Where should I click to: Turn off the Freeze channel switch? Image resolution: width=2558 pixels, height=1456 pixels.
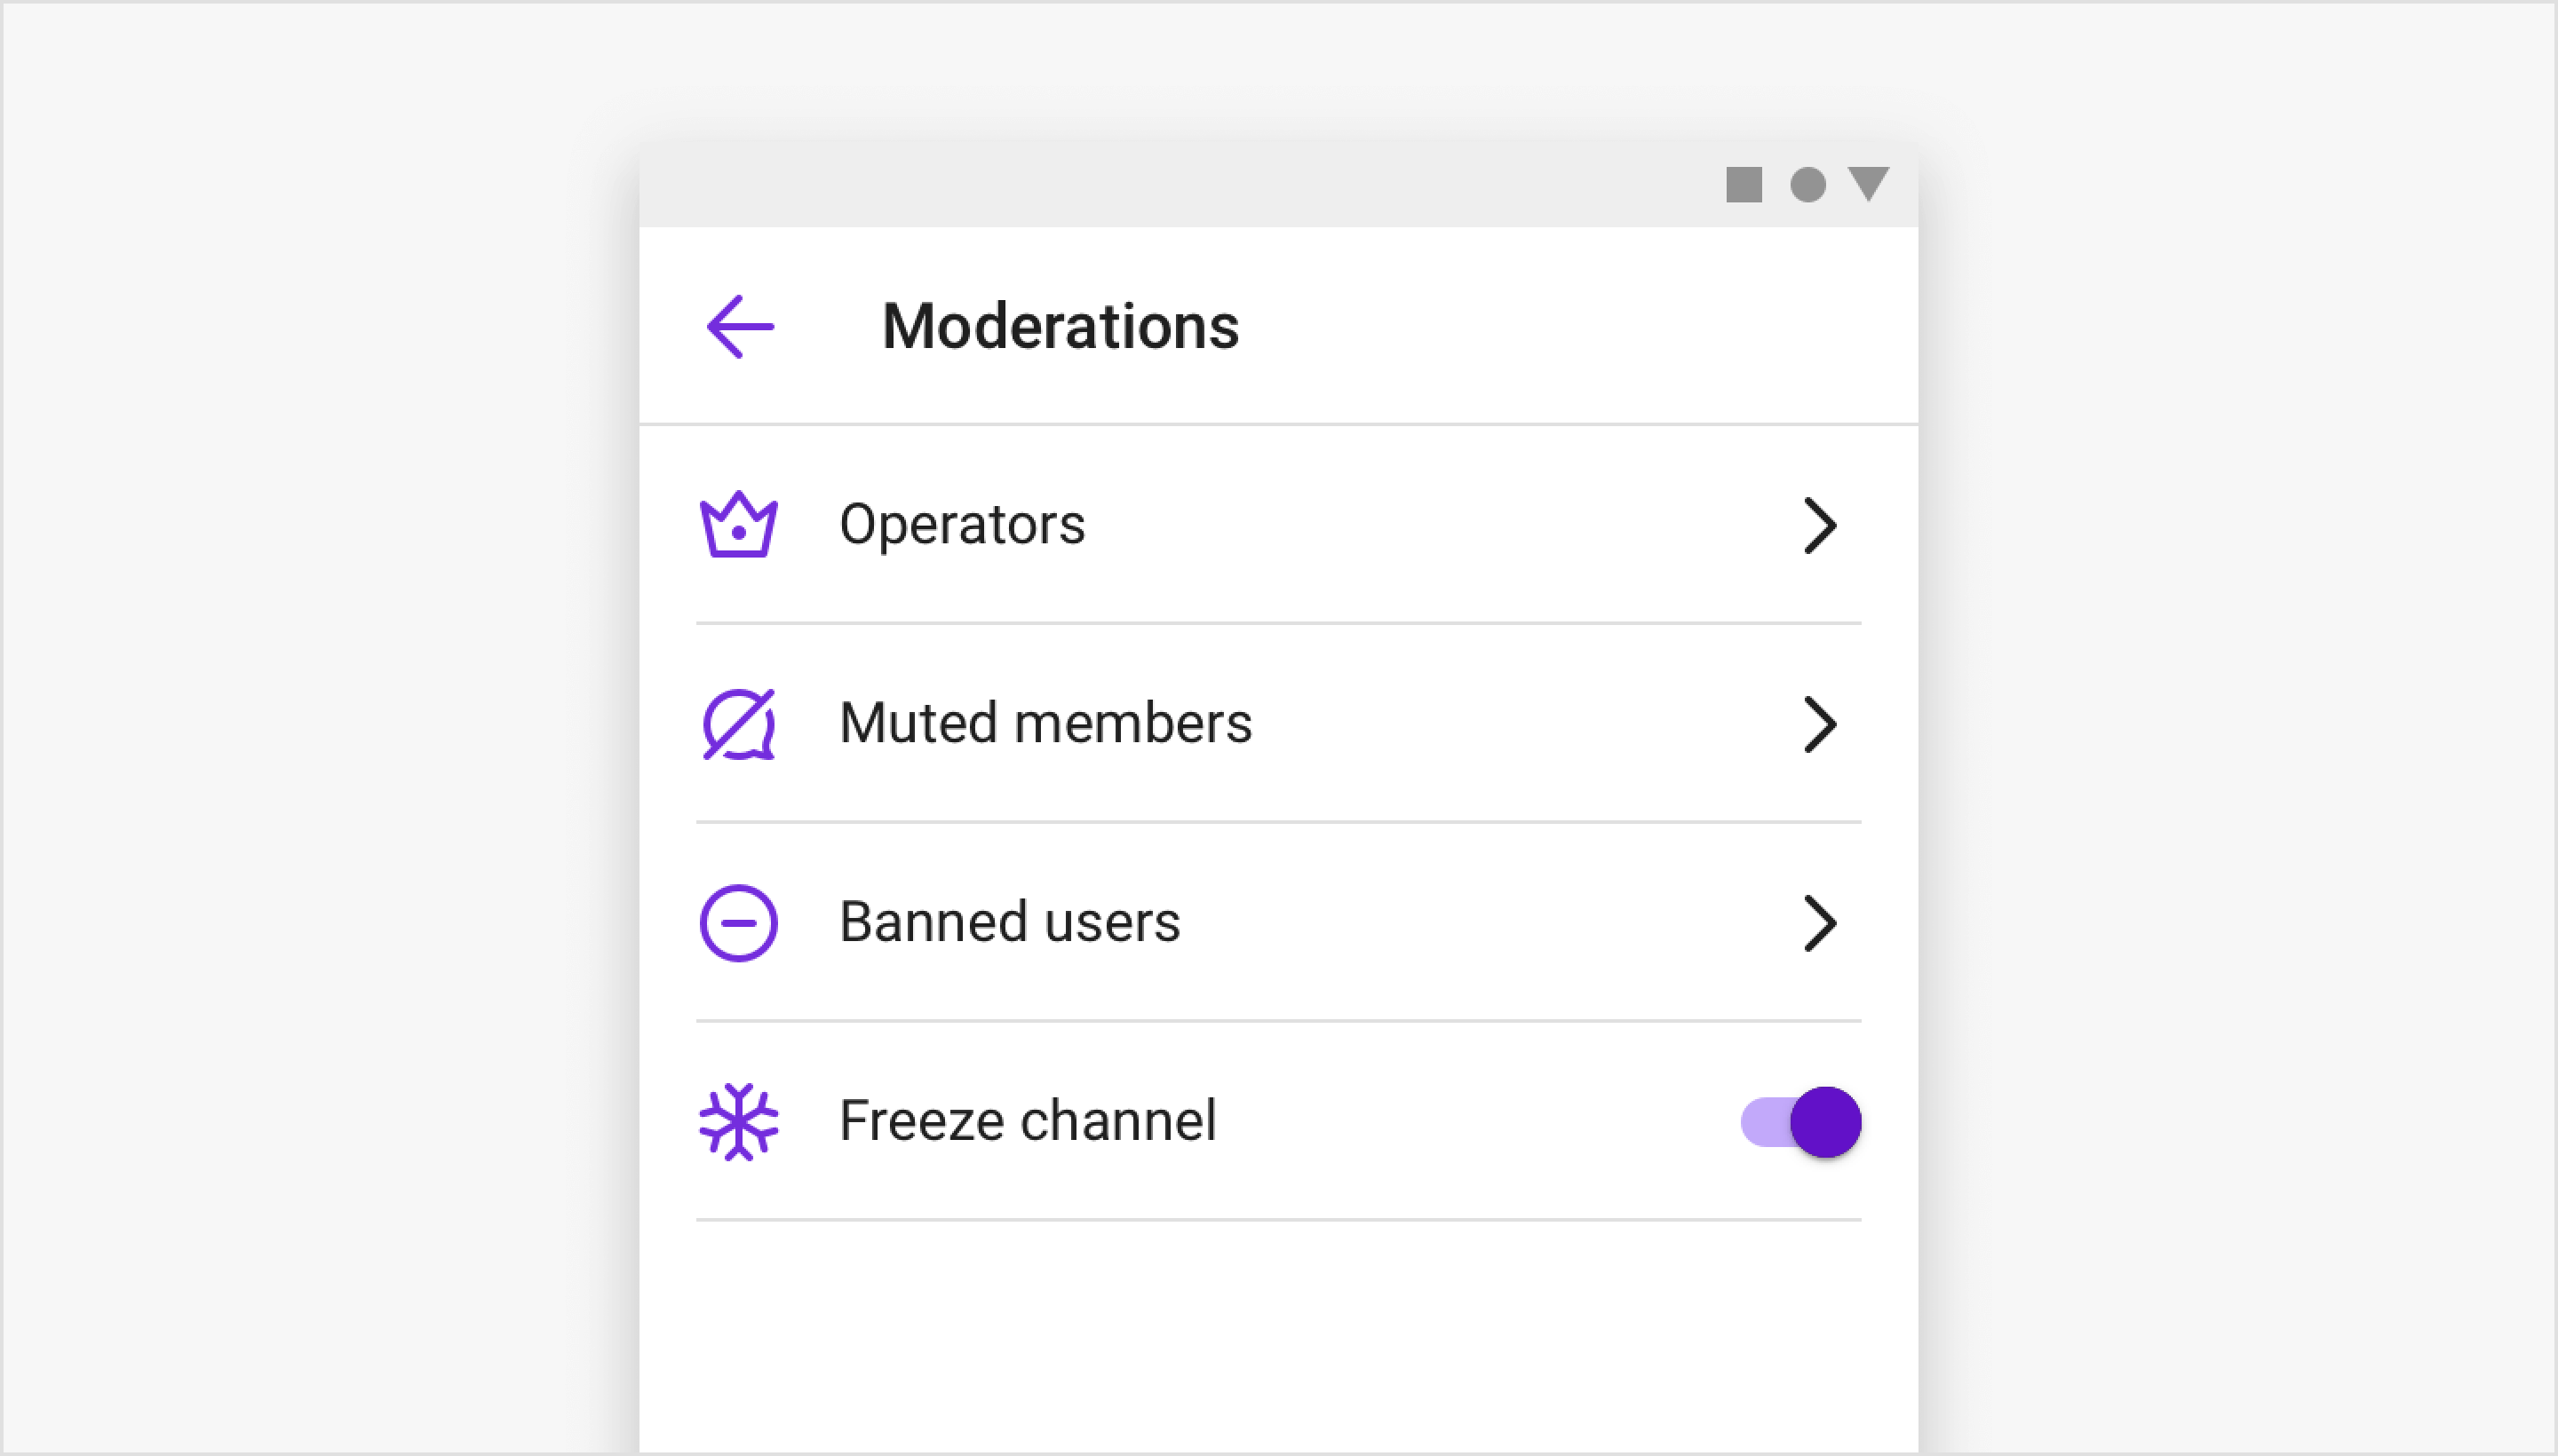[x=1800, y=1121]
